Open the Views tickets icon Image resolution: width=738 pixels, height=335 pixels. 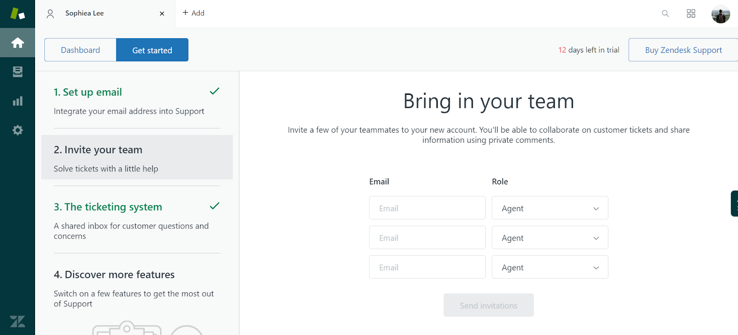click(x=18, y=72)
